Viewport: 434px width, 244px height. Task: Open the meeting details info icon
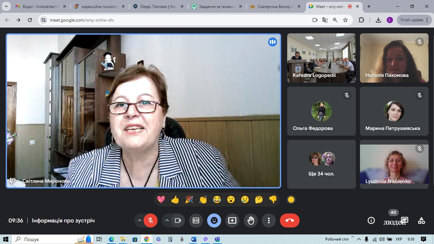point(371,220)
